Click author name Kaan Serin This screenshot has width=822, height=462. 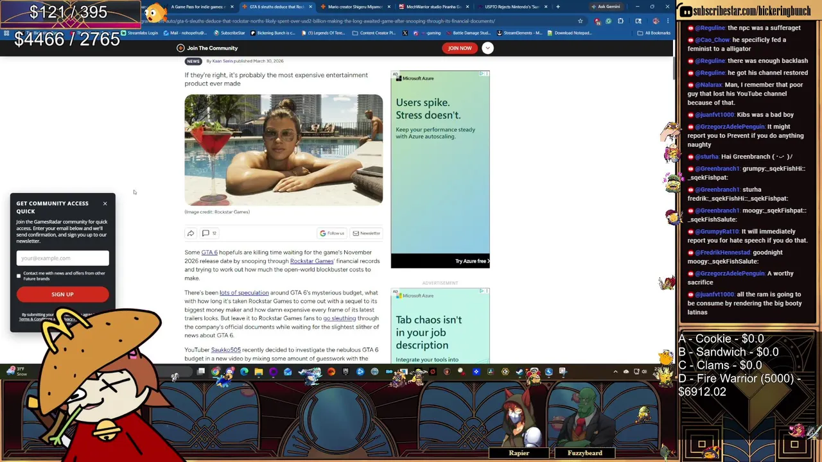tap(222, 61)
